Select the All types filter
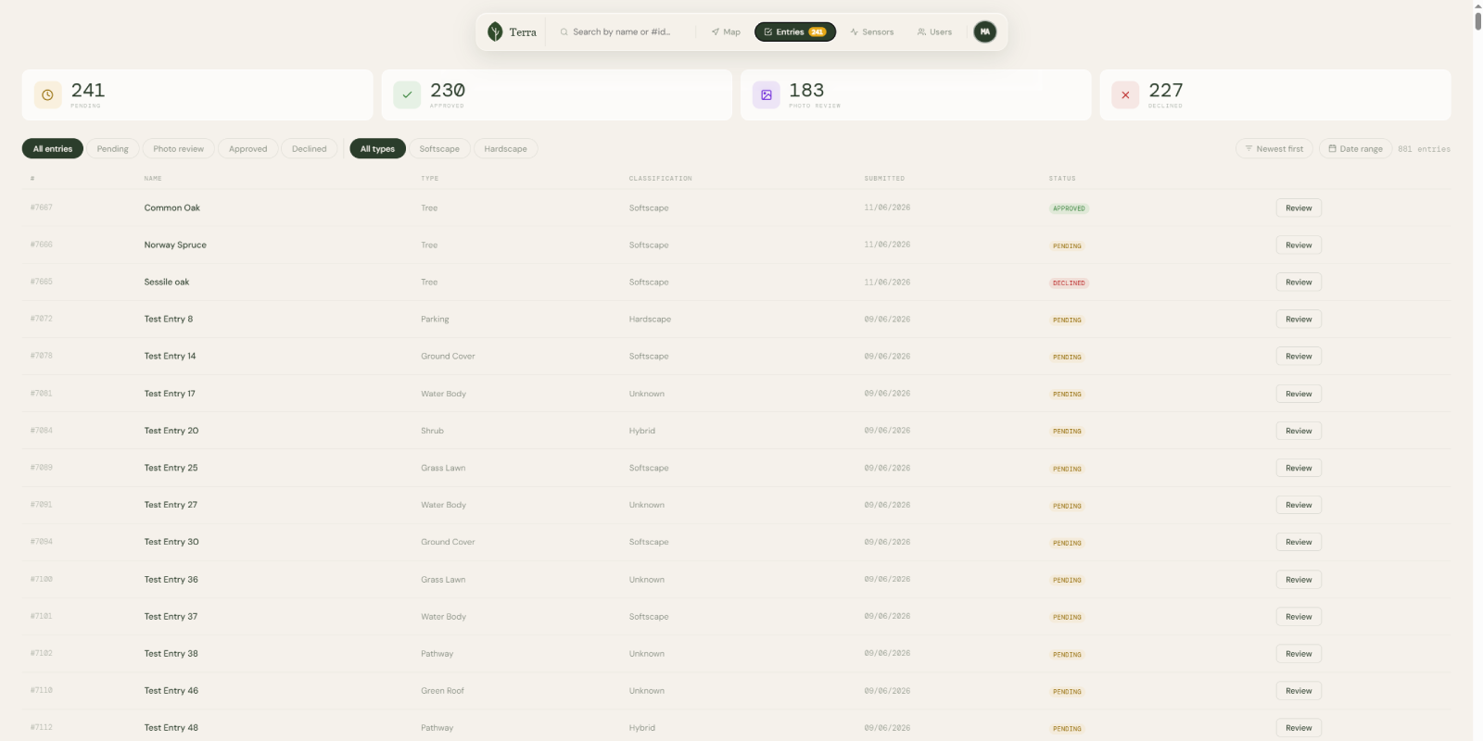Screen dimensions: 1483x741 [377, 148]
